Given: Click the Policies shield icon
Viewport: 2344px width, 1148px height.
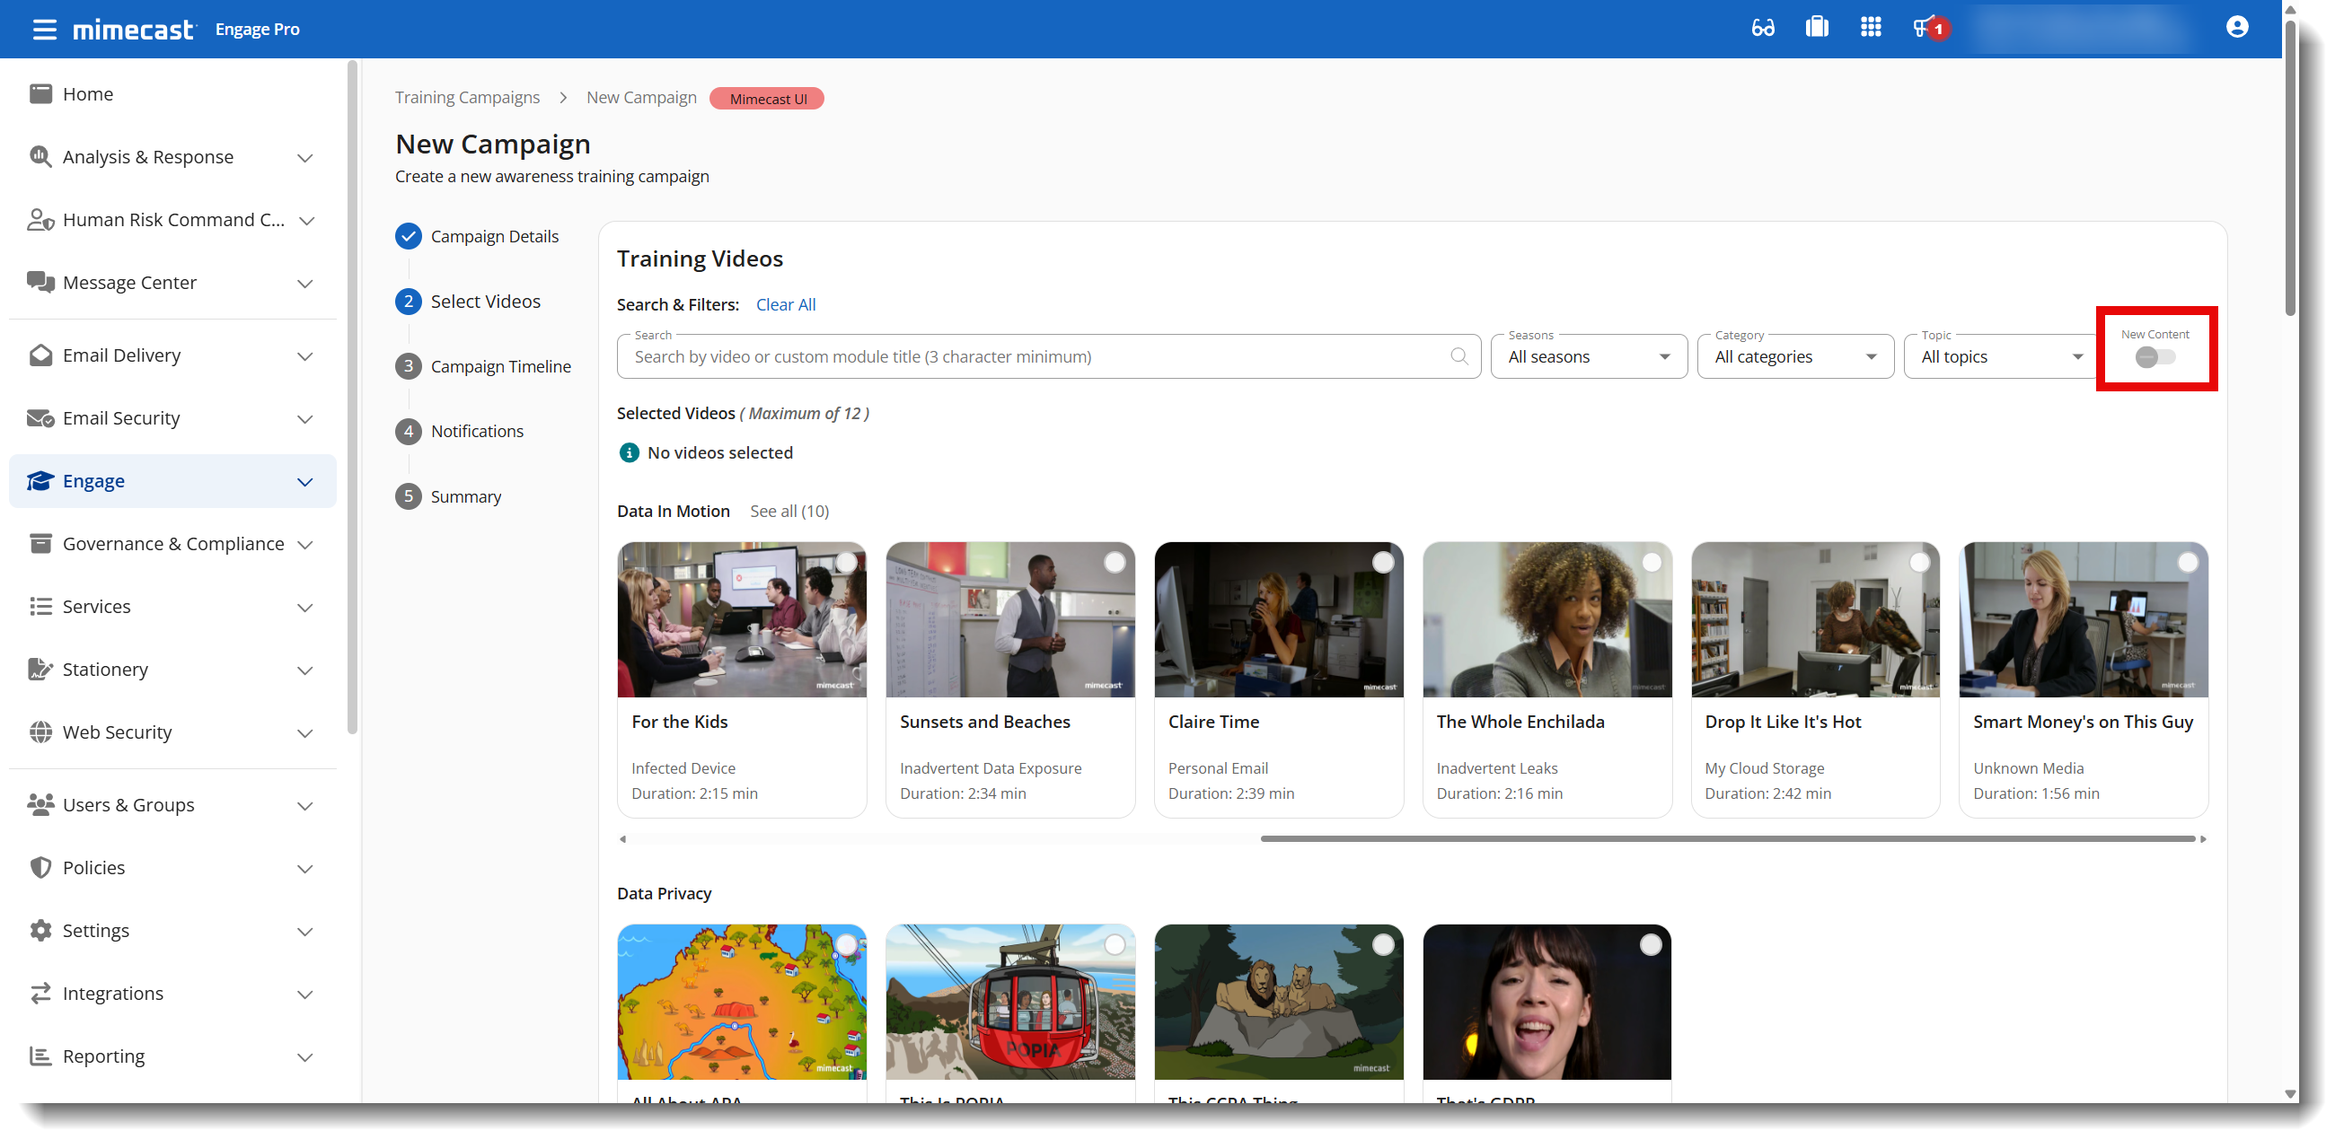Looking at the screenshot, I should 40,867.
